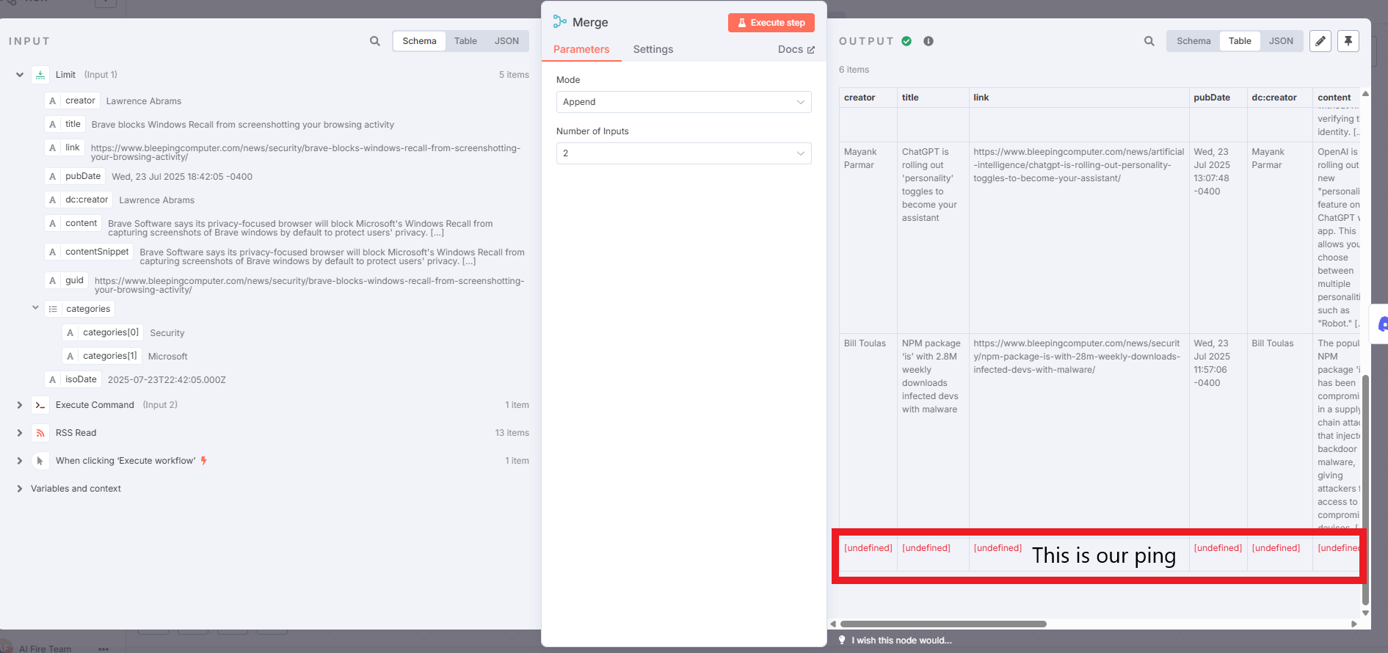Screen dimensions: 1388x653
Task: Open the Docs link
Action: [796, 49]
